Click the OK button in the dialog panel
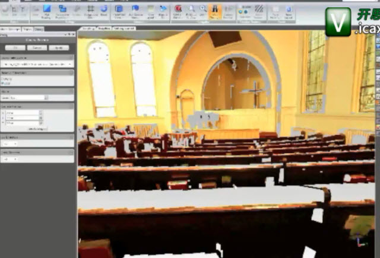Screen dimensions: 380x258 (15, 47)
